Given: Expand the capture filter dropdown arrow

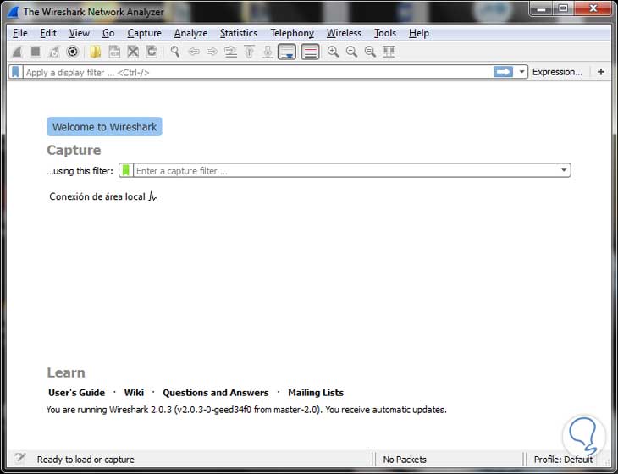Looking at the screenshot, I should click(x=564, y=170).
